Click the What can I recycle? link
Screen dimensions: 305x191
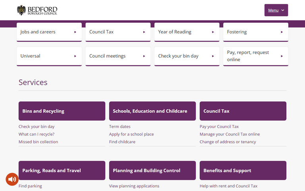(37, 134)
